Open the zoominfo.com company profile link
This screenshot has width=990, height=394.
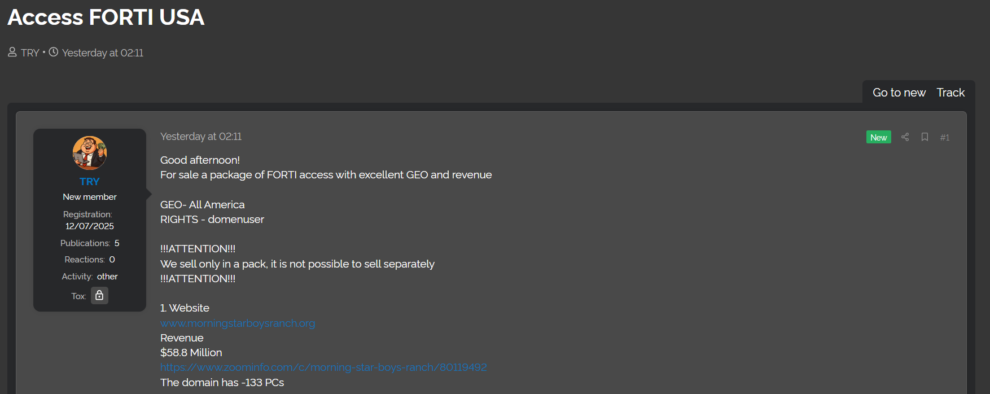(x=323, y=367)
